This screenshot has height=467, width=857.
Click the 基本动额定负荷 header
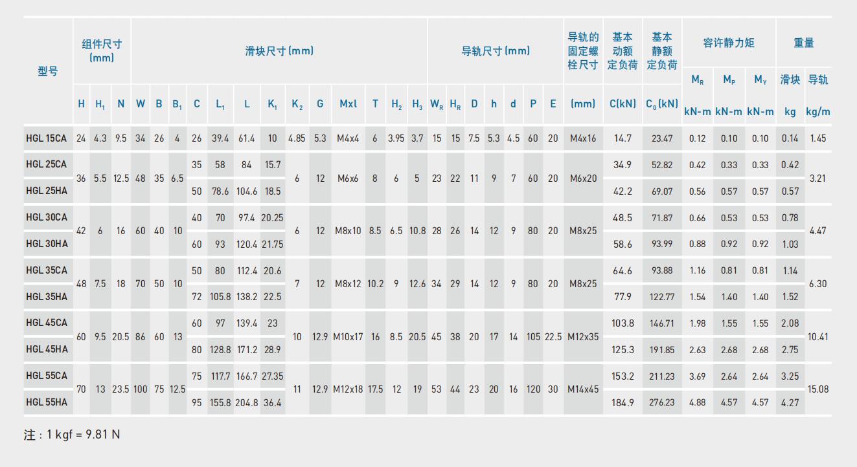pyautogui.click(x=623, y=50)
